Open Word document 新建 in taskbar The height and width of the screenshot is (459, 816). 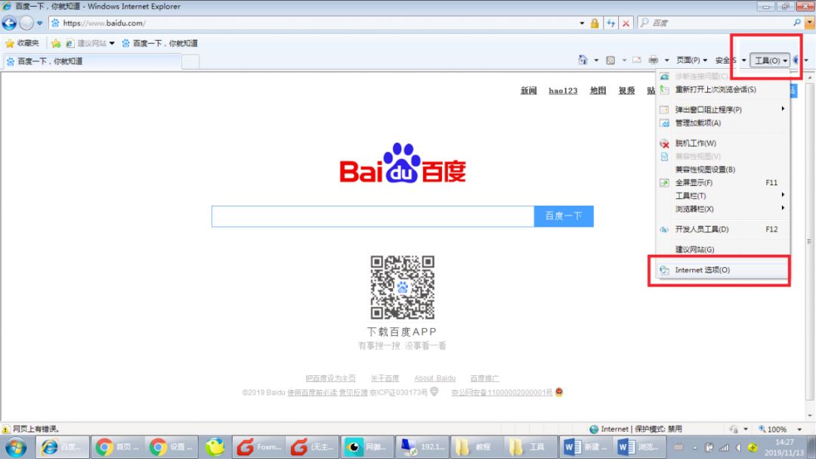584,447
